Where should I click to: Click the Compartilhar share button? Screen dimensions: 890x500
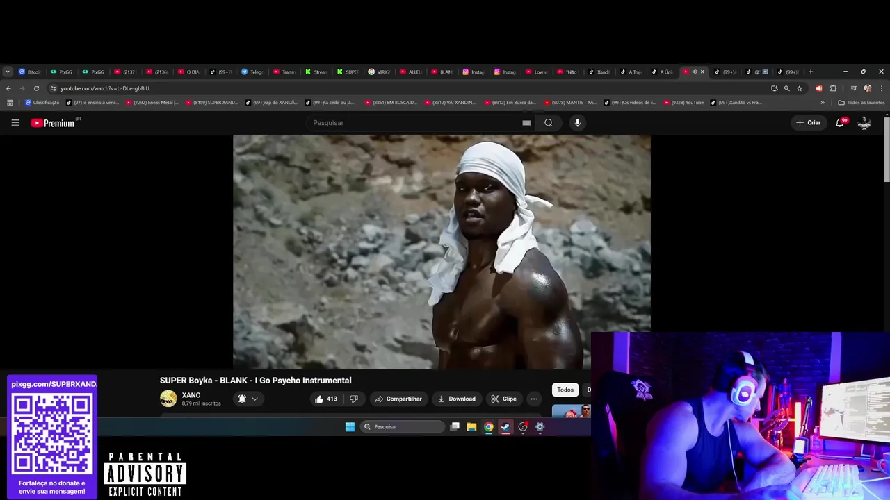tap(398, 399)
